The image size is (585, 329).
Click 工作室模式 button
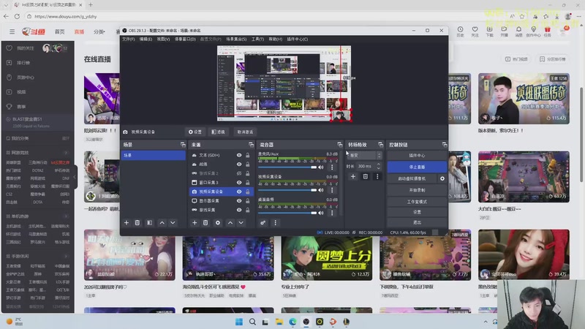coord(417,202)
